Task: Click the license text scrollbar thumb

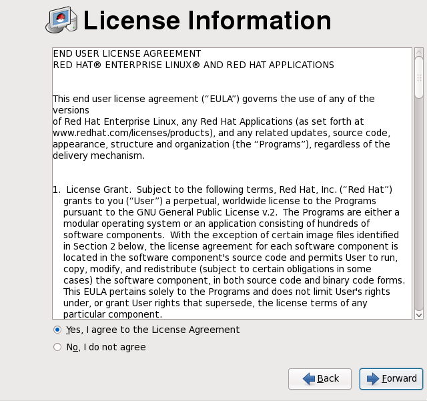Action: [418, 77]
